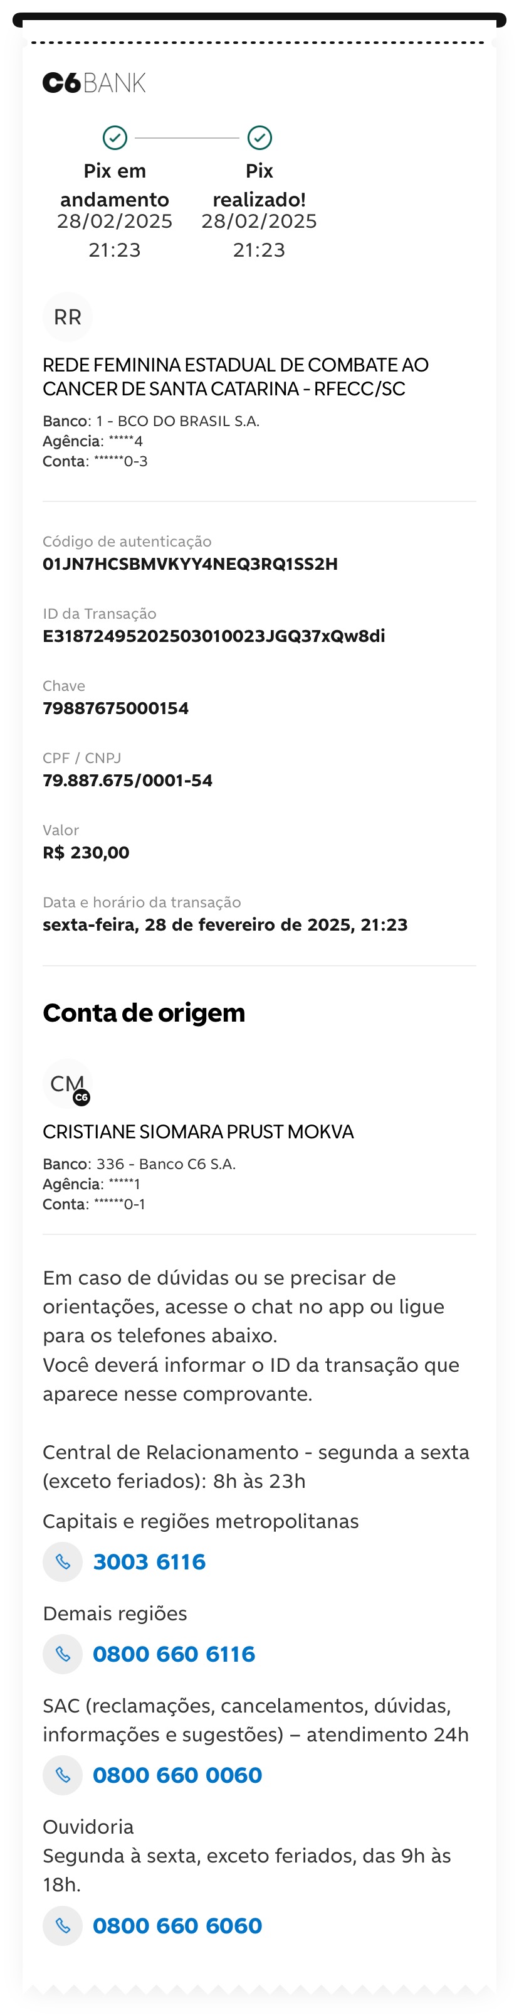Image resolution: width=519 pixels, height=2015 pixels.
Task: Click the transaction ID starting with E31872495
Action: pos(214,636)
